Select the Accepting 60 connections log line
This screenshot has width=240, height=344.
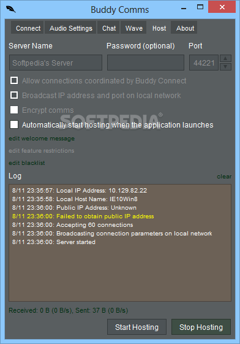click(72, 225)
